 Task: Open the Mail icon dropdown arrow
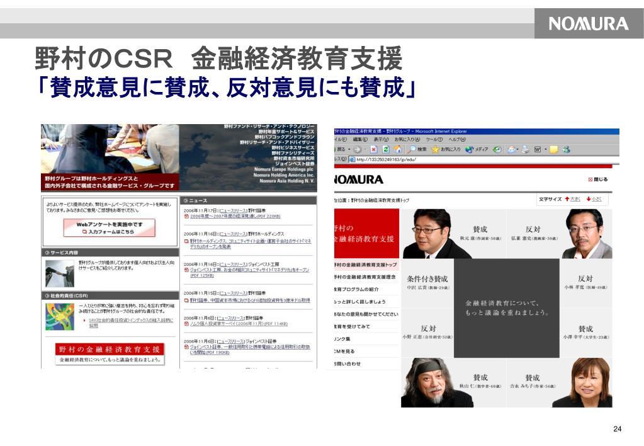(517, 150)
